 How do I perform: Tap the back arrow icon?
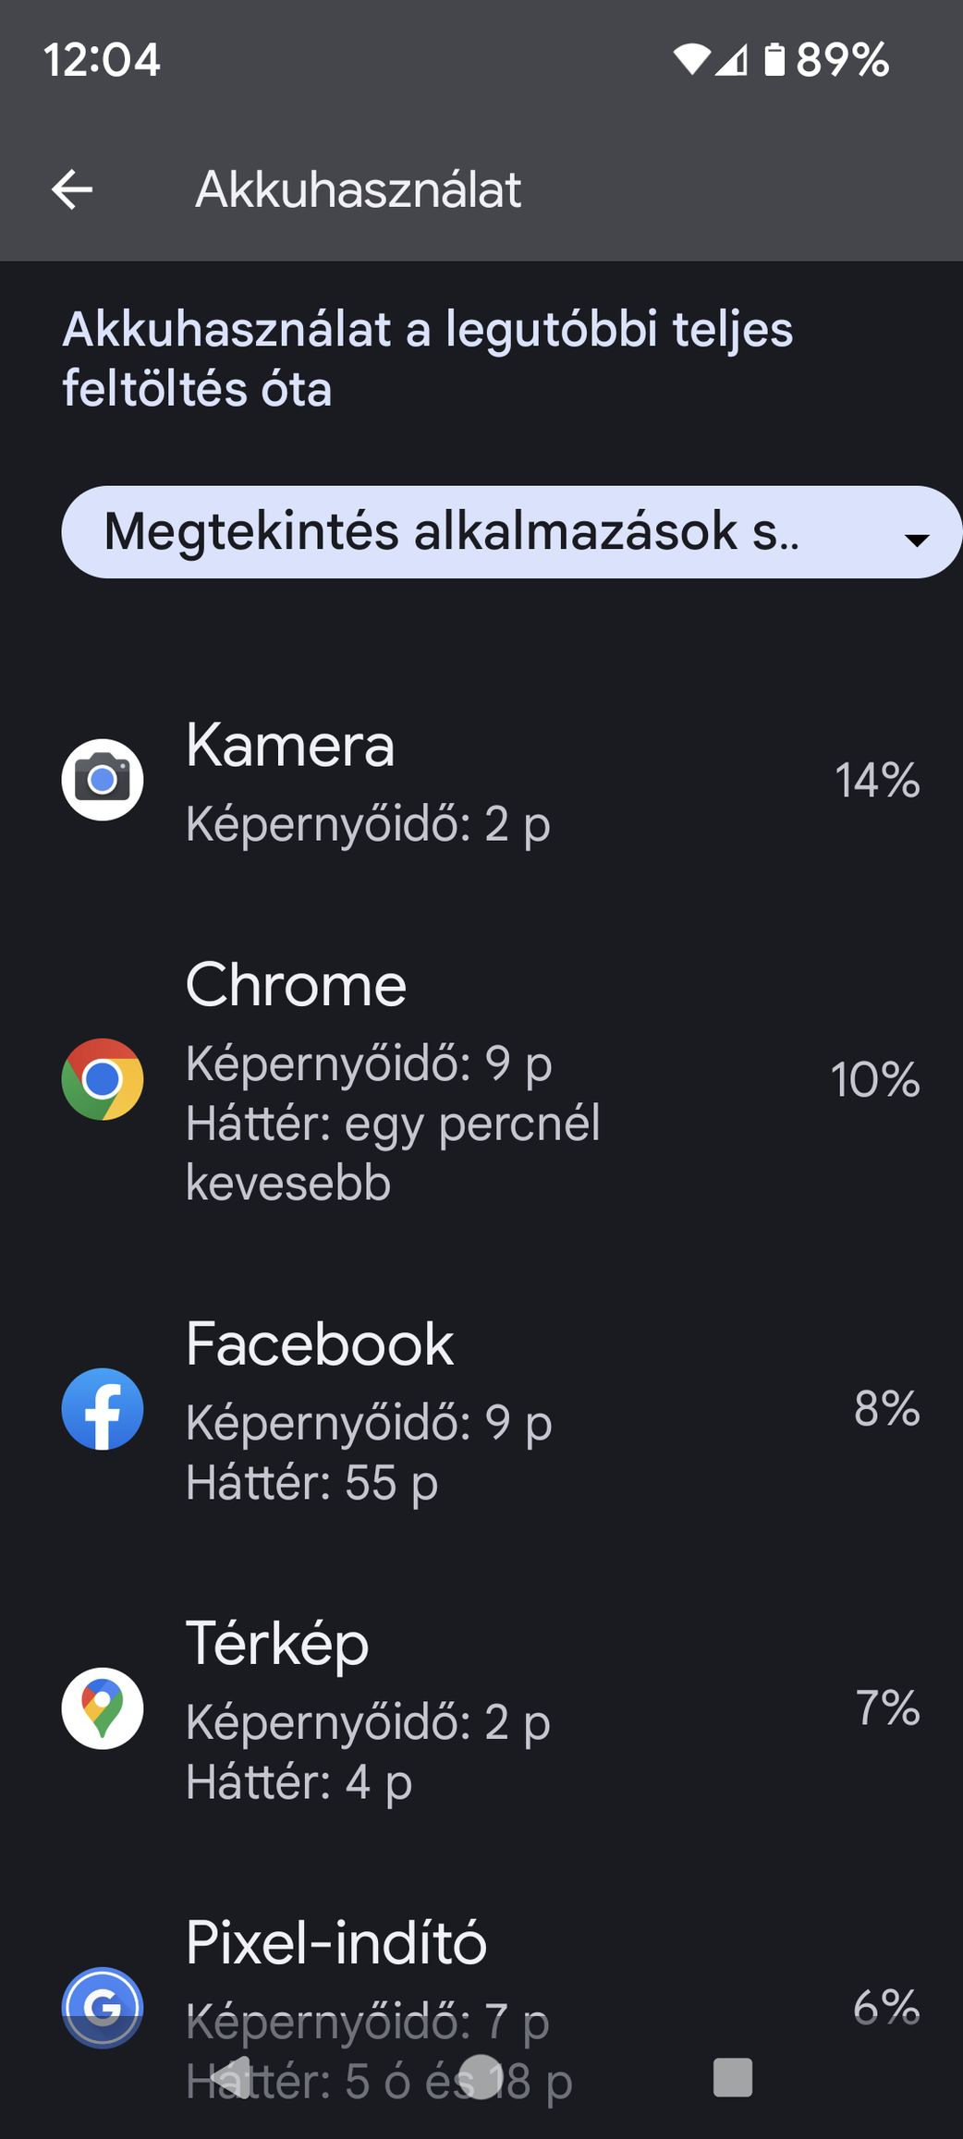point(72,190)
